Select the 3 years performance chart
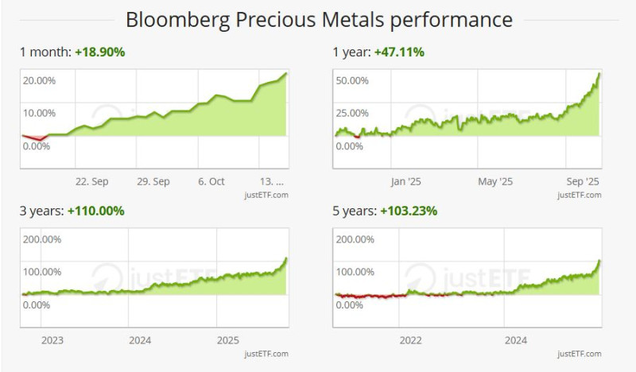The image size is (636, 372). [x=154, y=278]
